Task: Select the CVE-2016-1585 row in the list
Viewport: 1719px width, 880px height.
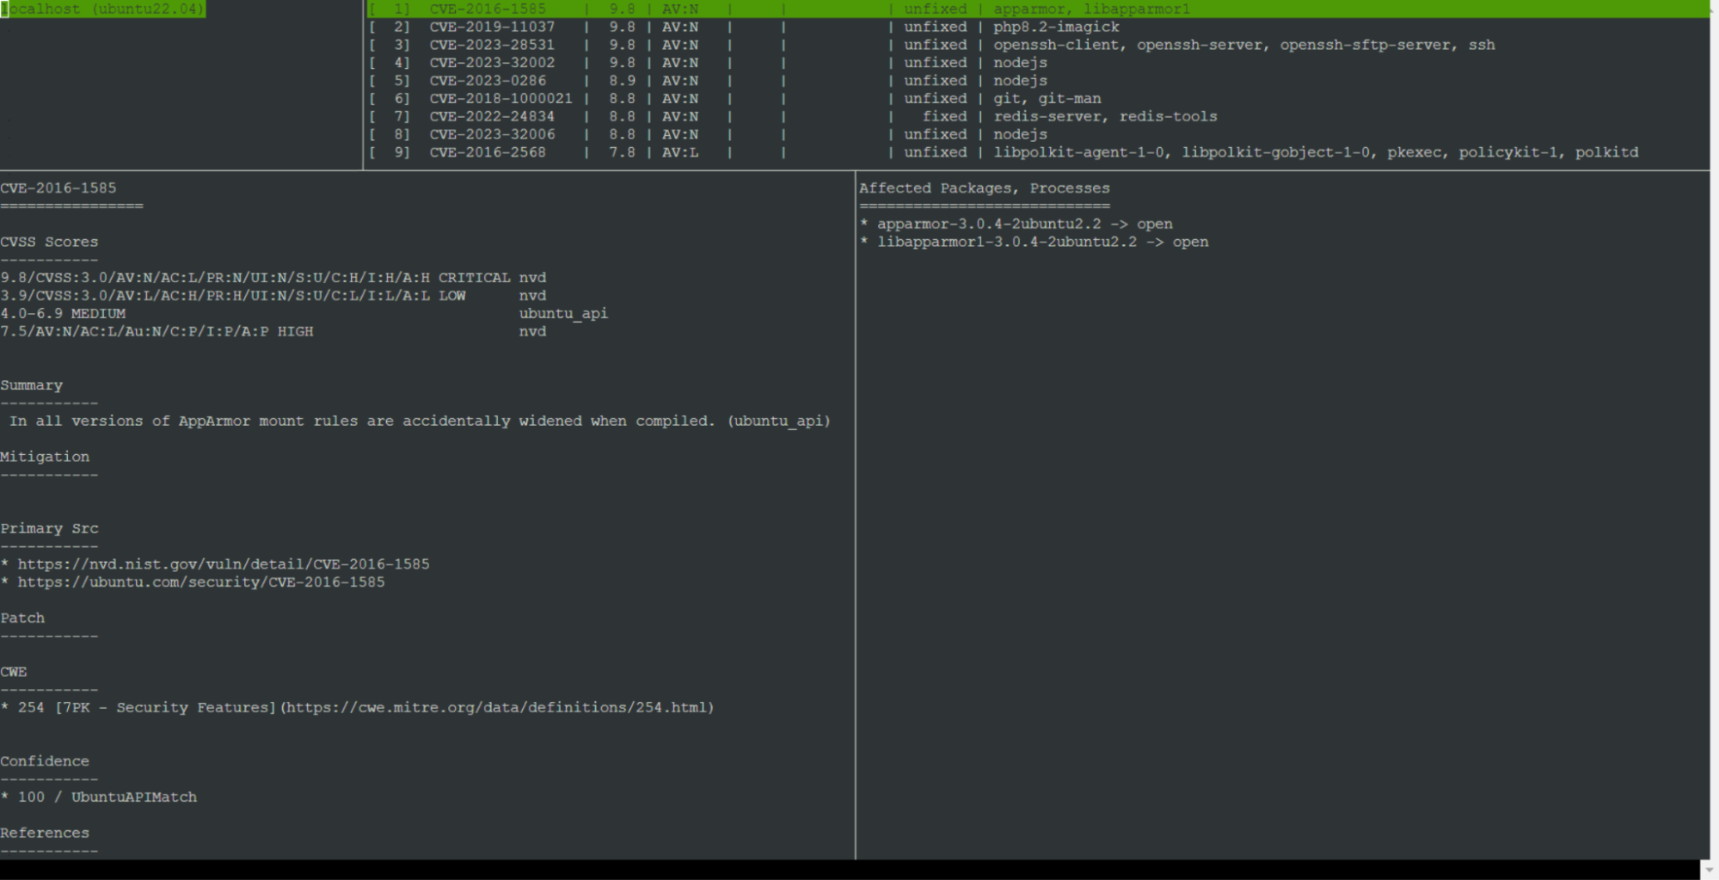Action: coord(488,9)
